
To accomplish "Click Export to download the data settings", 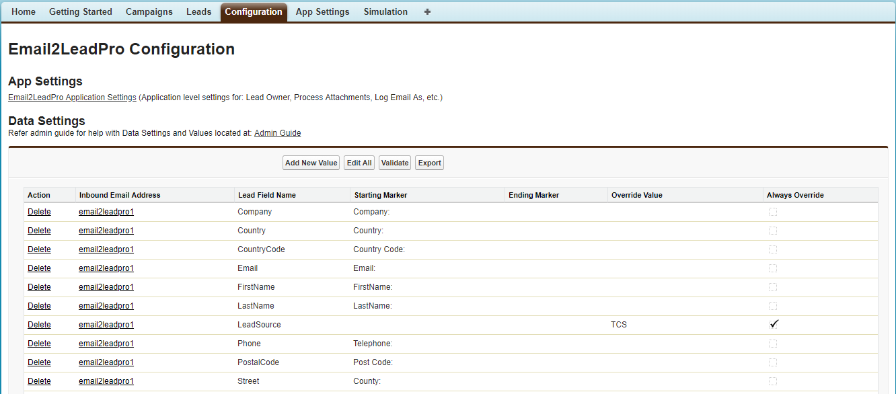I will click(429, 162).
